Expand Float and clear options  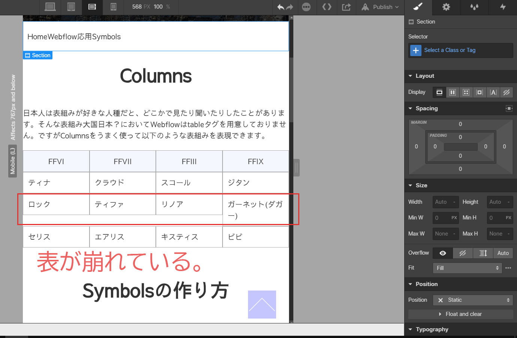[x=460, y=314]
